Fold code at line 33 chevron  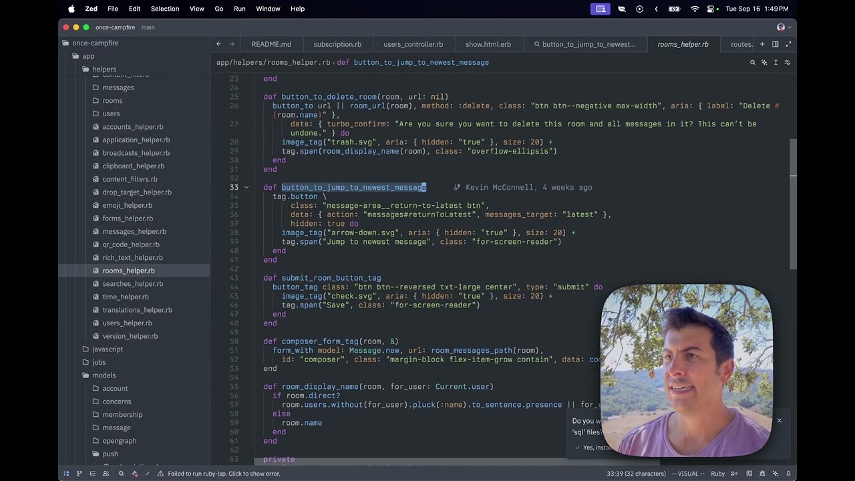pos(246,188)
